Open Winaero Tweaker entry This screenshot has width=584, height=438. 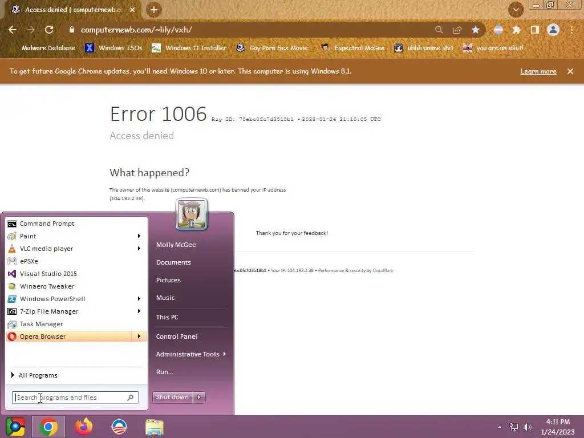click(x=76, y=286)
